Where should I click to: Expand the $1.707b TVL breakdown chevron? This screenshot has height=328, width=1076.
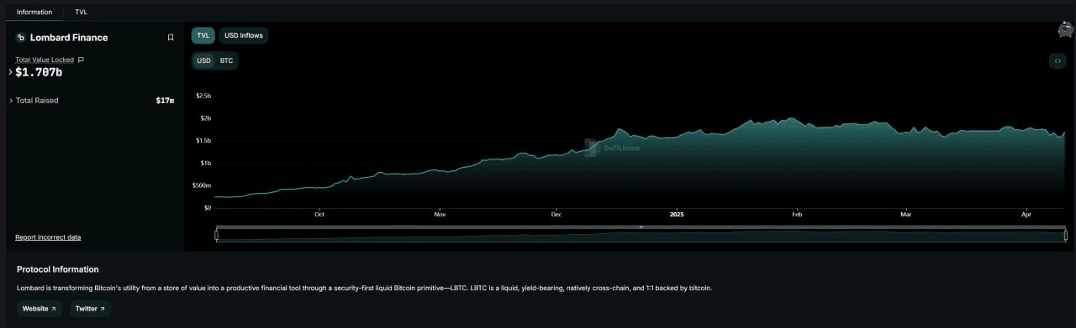(10, 72)
